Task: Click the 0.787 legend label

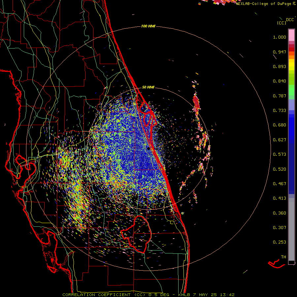Action: point(280,96)
